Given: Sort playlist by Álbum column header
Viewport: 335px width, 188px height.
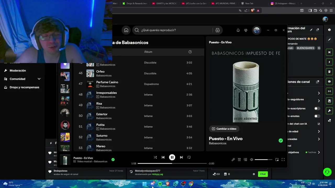Looking at the screenshot, I should point(148,52).
